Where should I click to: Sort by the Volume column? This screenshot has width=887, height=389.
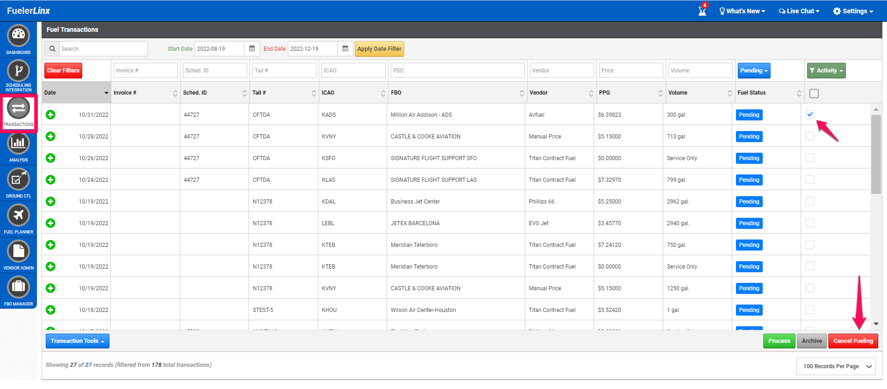[x=700, y=93]
